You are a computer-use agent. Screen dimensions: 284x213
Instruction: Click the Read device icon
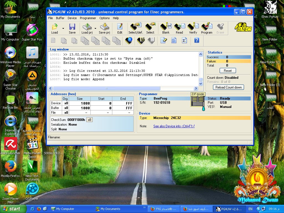pos(179,29)
